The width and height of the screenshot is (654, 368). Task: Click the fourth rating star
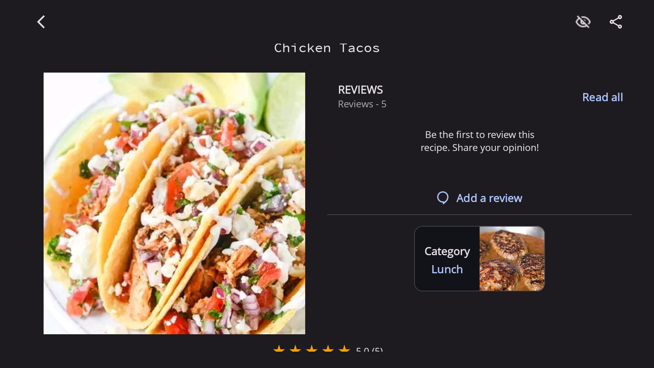[x=328, y=349]
